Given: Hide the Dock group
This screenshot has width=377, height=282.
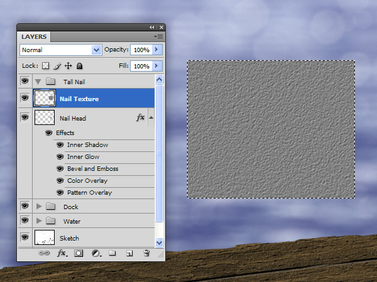Looking at the screenshot, I should 25,206.
